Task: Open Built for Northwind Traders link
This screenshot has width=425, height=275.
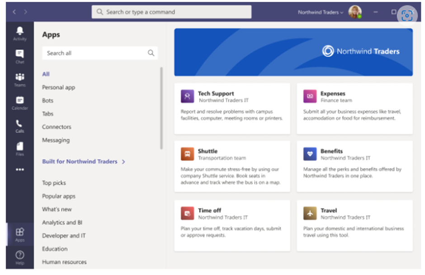Action: (x=80, y=161)
